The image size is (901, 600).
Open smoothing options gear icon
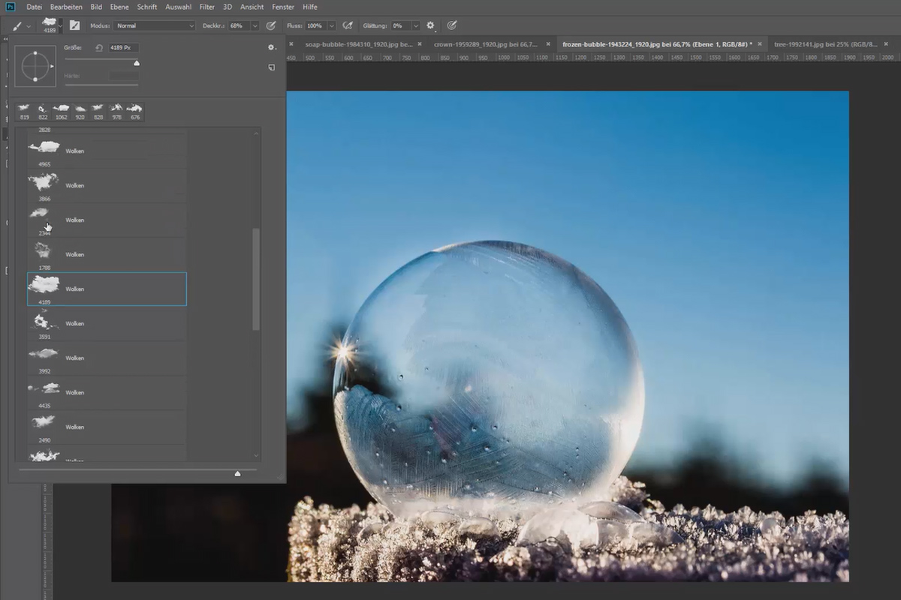point(430,25)
